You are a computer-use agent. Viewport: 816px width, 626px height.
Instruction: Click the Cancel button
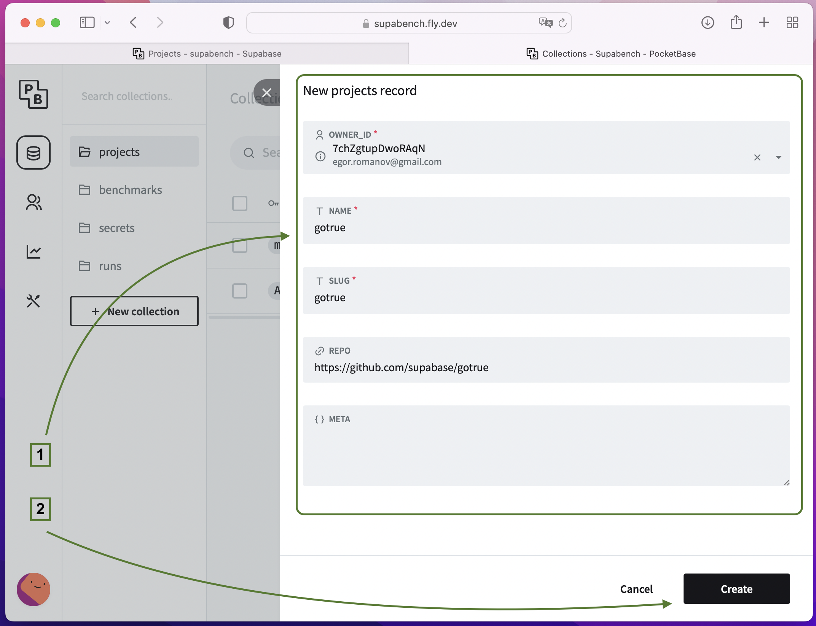point(636,589)
